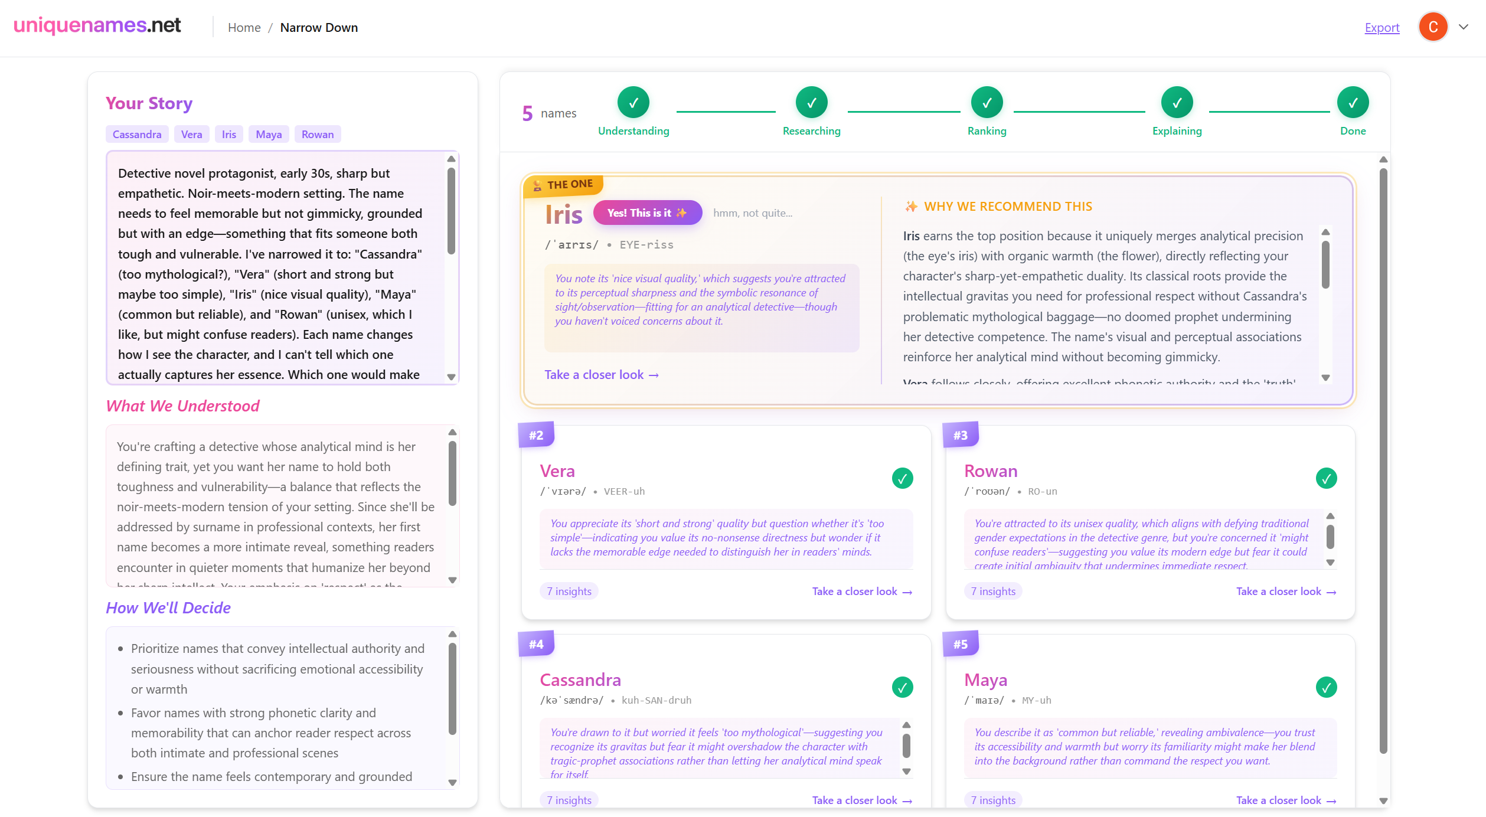
Task: Click the orange C user avatar
Action: [x=1433, y=27]
